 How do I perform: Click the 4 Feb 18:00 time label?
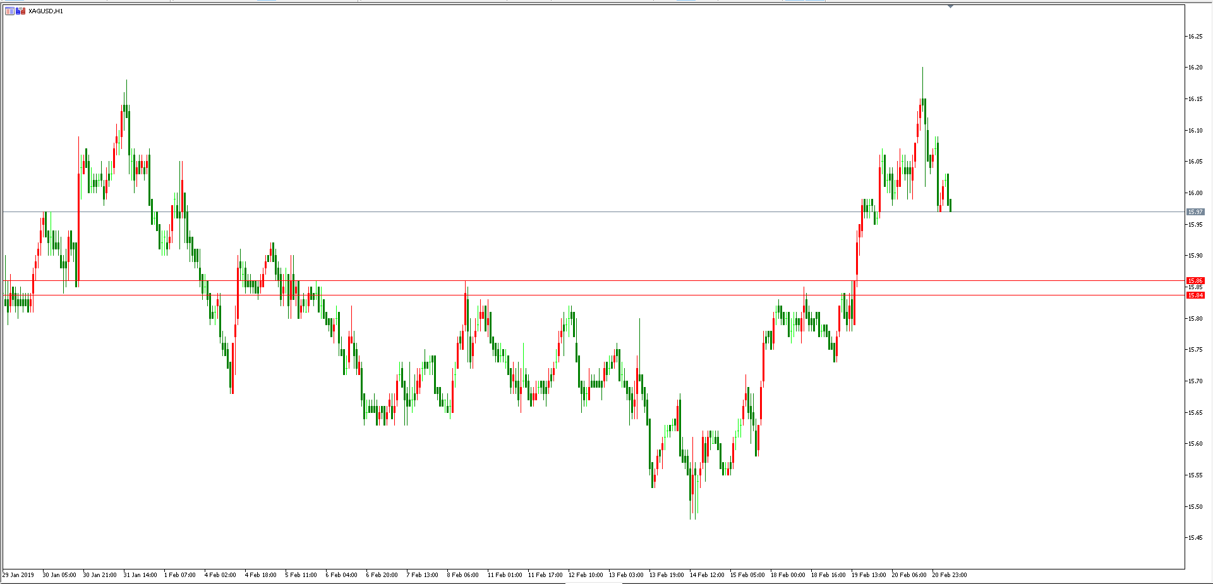click(x=261, y=575)
